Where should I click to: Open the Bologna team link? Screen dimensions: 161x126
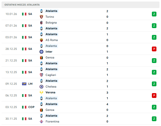(51, 23)
